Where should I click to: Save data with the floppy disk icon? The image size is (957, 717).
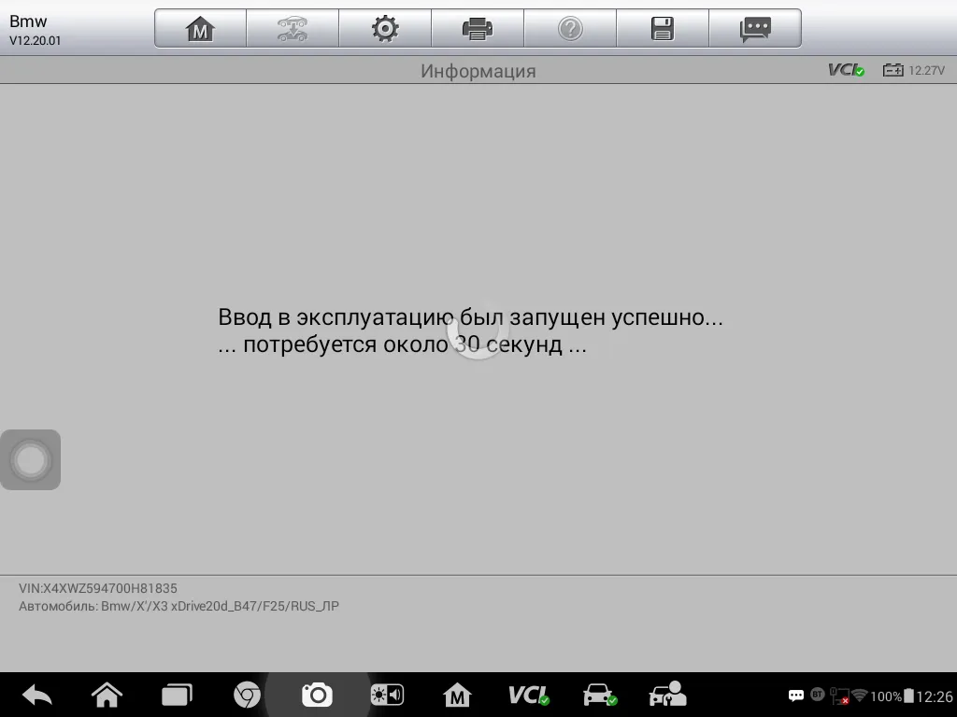pos(663,29)
